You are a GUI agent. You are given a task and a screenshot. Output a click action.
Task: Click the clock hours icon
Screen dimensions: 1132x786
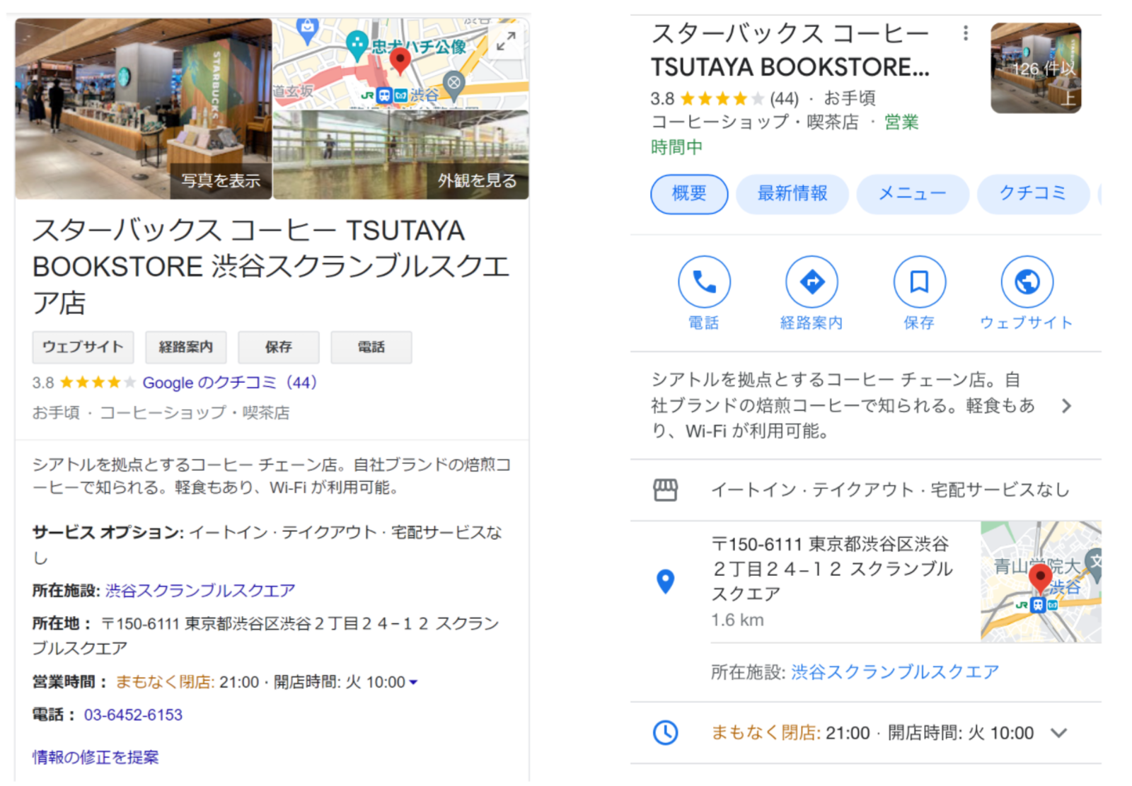[665, 732]
